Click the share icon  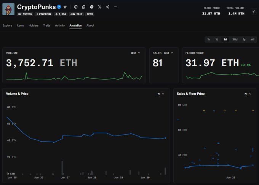pyautogui.click(x=108, y=7)
